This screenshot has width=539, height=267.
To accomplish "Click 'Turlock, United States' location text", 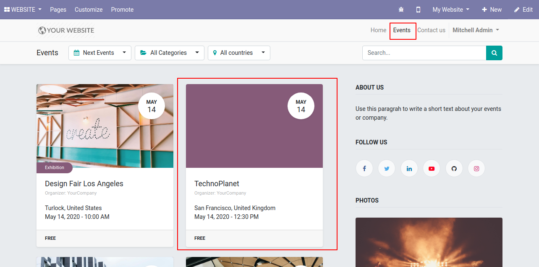I will coord(73,208).
